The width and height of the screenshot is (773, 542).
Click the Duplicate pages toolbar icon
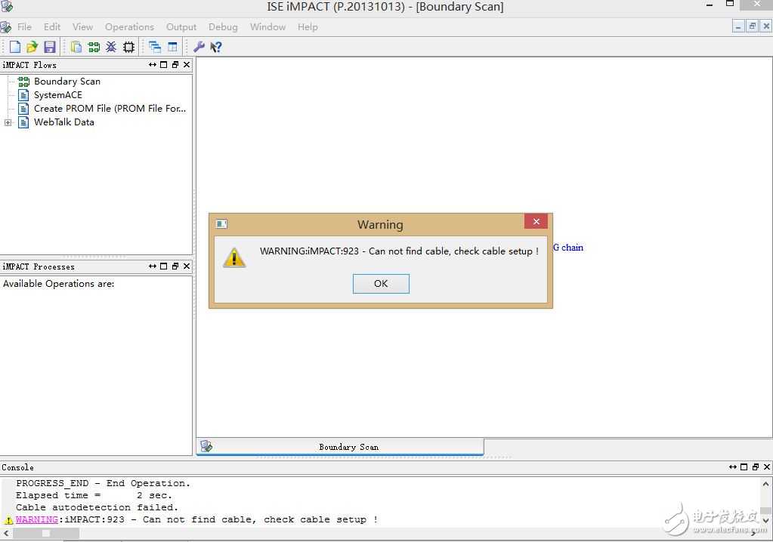pyautogui.click(x=76, y=47)
